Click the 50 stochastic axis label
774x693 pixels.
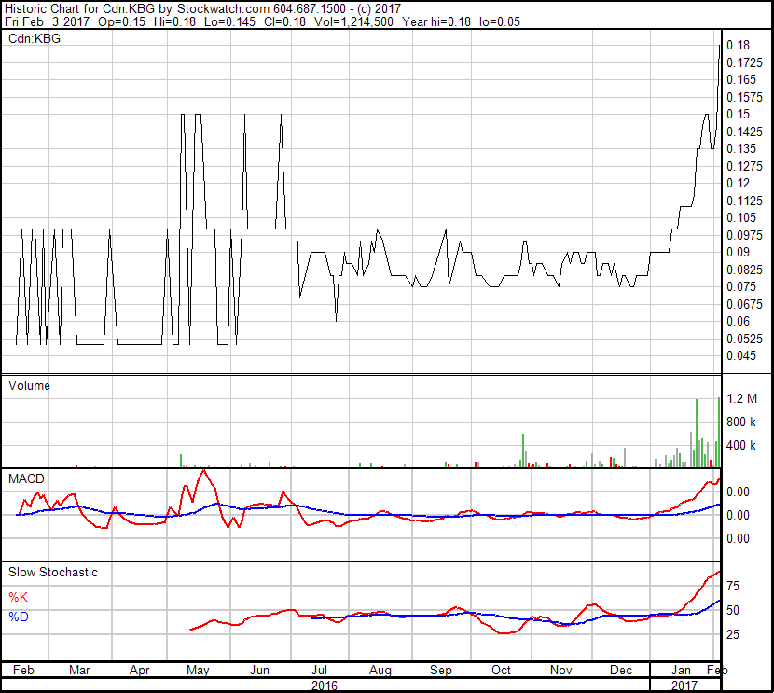point(733,610)
